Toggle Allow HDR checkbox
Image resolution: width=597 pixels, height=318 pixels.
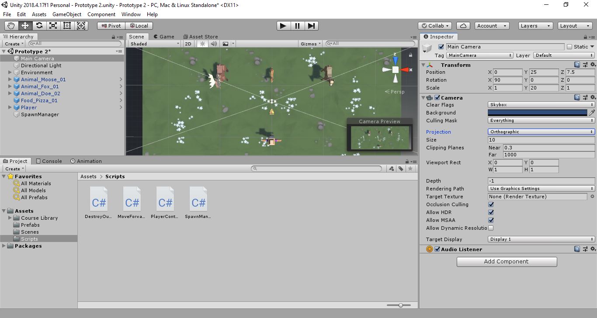coord(491,212)
